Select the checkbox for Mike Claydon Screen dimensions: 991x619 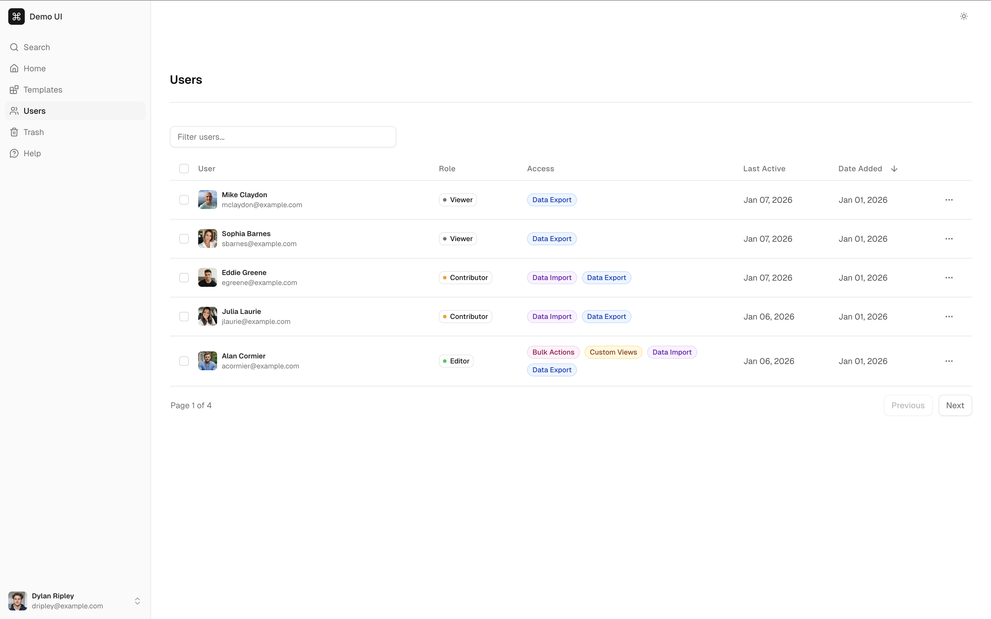click(x=184, y=200)
